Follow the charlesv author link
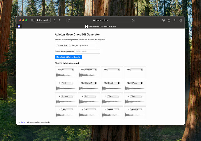Viewport: 201px width, 141px height. 24,122
